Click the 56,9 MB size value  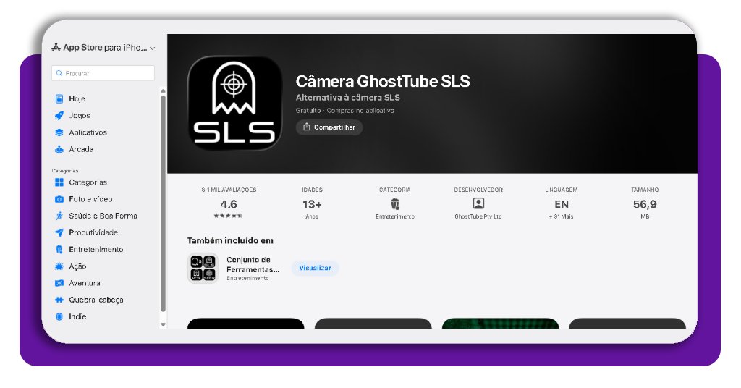[645, 204]
